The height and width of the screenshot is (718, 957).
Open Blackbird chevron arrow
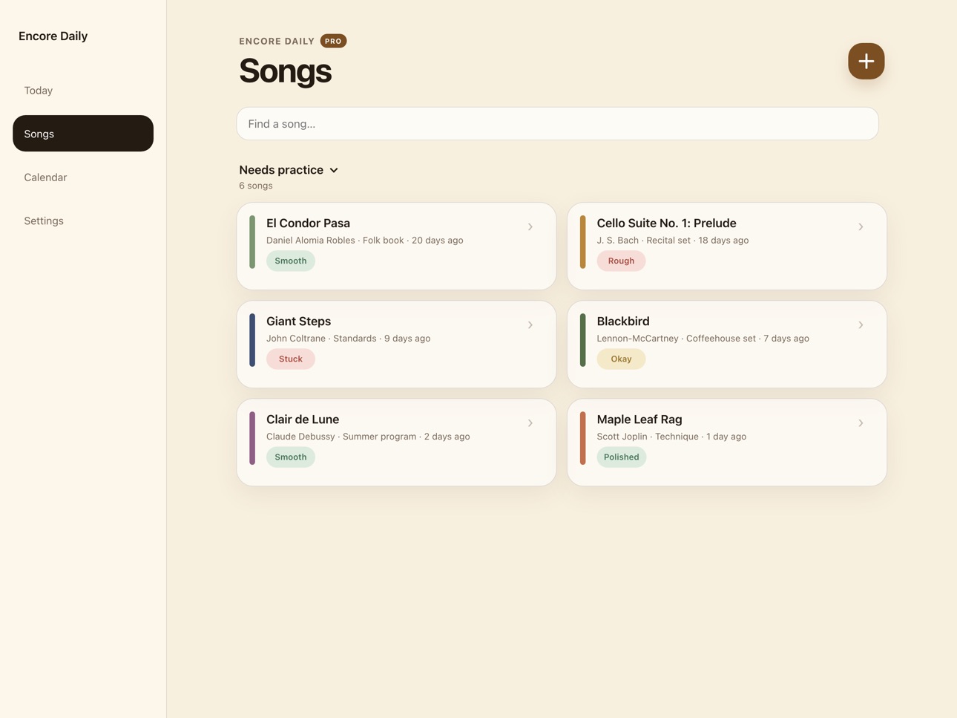[x=861, y=324]
